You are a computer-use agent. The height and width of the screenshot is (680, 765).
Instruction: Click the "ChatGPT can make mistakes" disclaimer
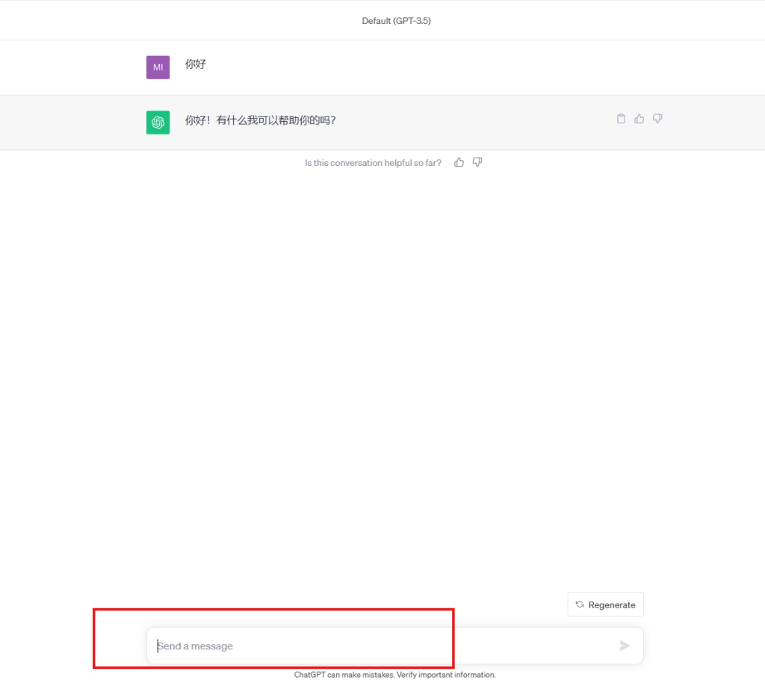(x=394, y=675)
